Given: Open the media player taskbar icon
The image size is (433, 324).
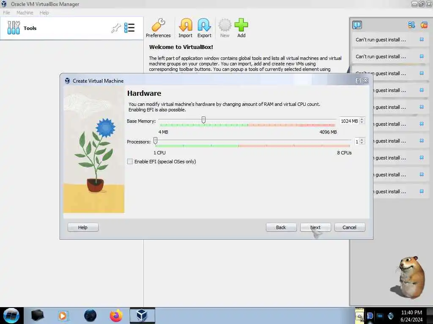Looking at the screenshot, I should coord(63,316).
